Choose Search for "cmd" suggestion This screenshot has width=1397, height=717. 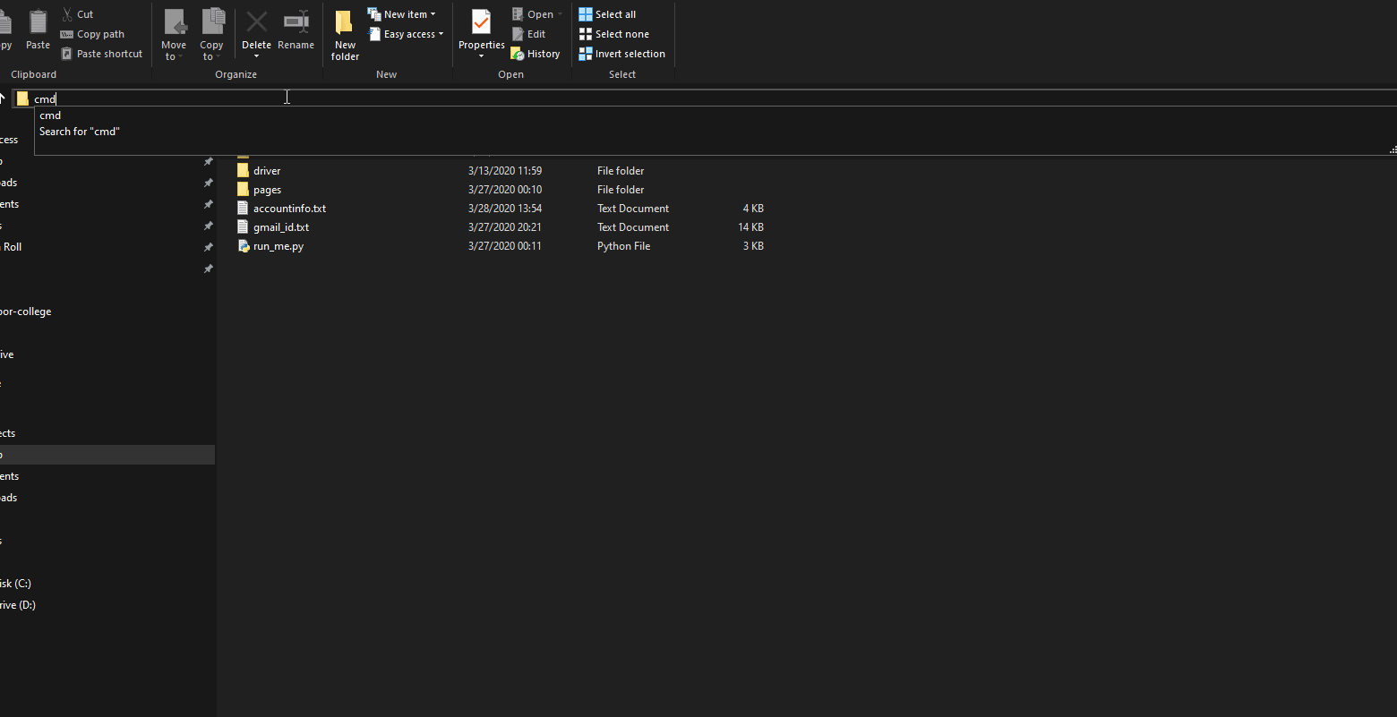pos(79,132)
